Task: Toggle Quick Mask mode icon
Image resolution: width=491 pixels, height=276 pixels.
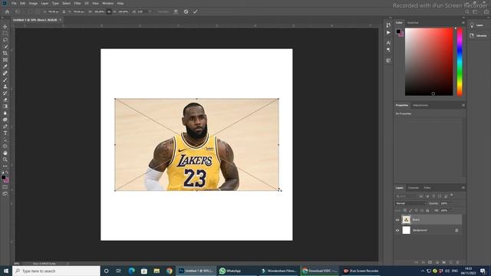Action: 5,187
